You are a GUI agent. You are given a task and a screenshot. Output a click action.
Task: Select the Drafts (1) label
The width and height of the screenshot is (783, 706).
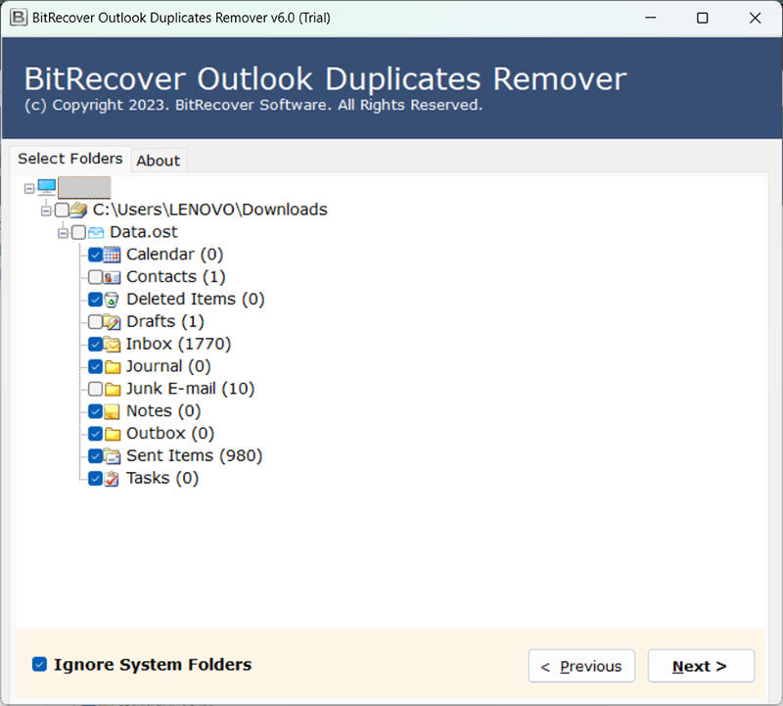[x=165, y=322]
